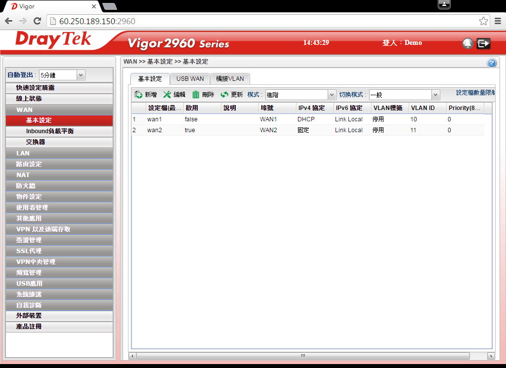
Task: Click the 更新 refresh arrows icon
Action: (x=224, y=94)
